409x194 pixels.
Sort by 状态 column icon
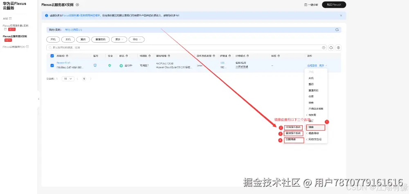coord(127,56)
